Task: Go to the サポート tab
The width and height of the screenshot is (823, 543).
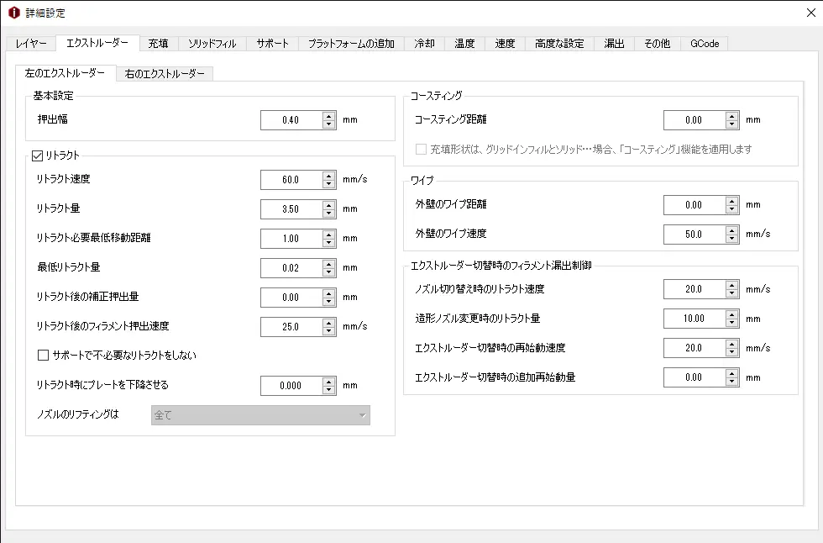Action: click(x=273, y=44)
